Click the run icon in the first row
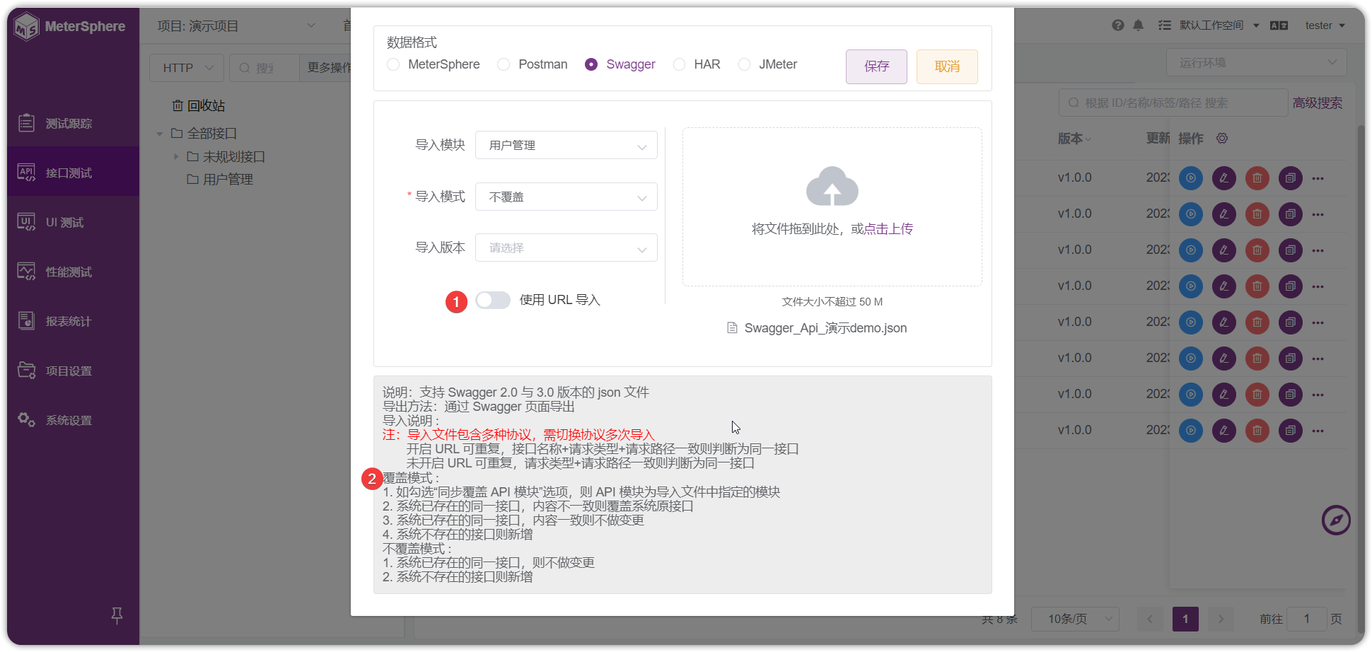This screenshot has height=652, width=1372. click(x=1191, y=178)
